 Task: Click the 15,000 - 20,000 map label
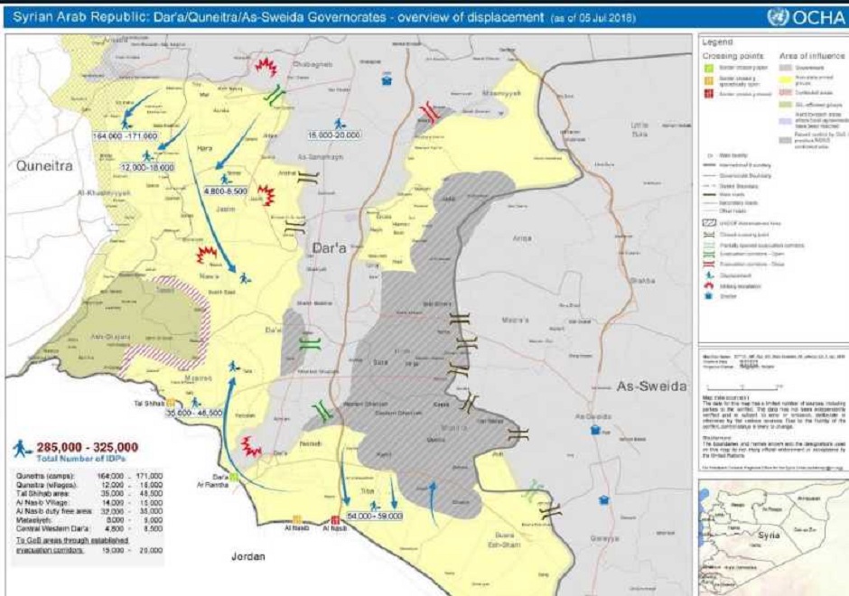coord(333,135)
